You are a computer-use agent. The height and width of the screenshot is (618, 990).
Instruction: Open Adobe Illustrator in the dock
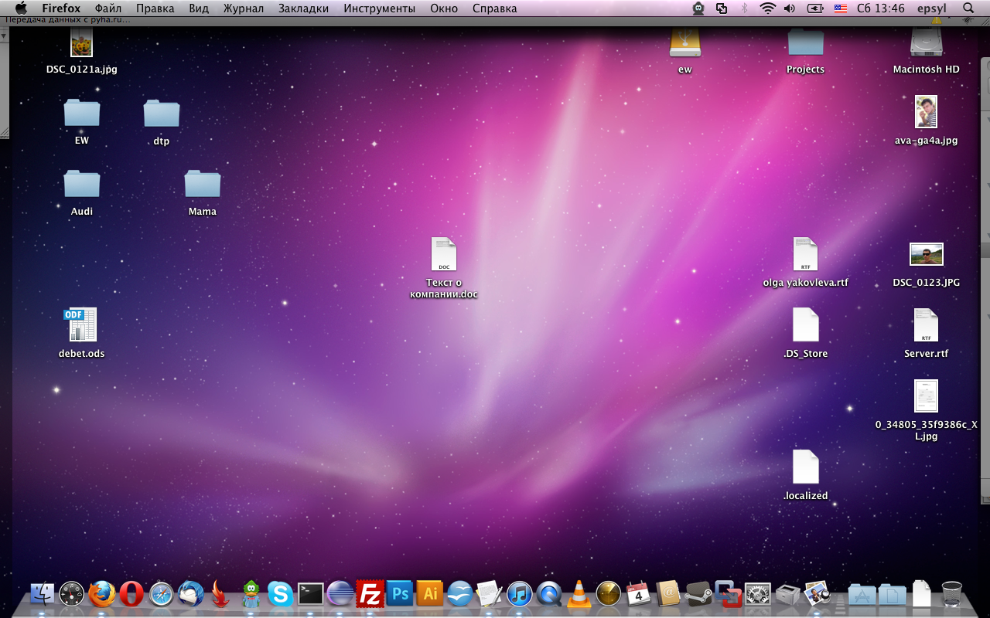(x=429, y=594)
